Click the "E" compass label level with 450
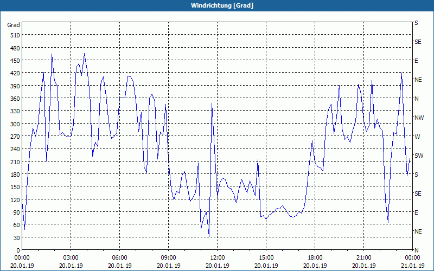Screen dimensions: 434x271 click(416, 61)
